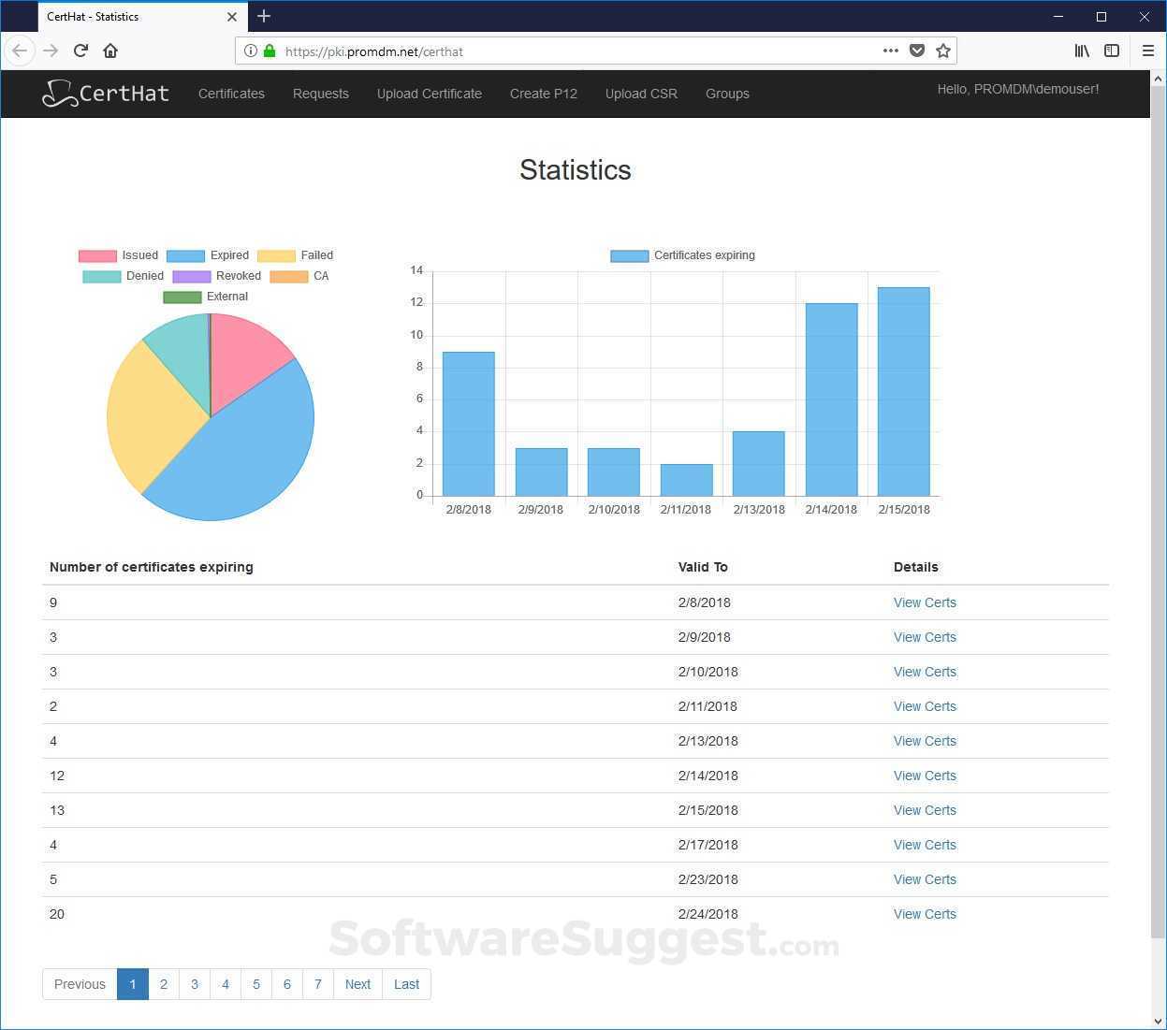
Task: Select the Create P12 menu item
Action: point(543,94)
